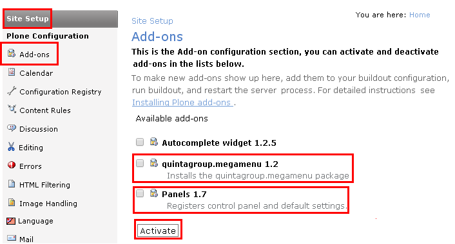The image size is (455, 244).
Task: Enable the quintagroup.megamenu 1.2 checkbox
Action: pos(140,163)
